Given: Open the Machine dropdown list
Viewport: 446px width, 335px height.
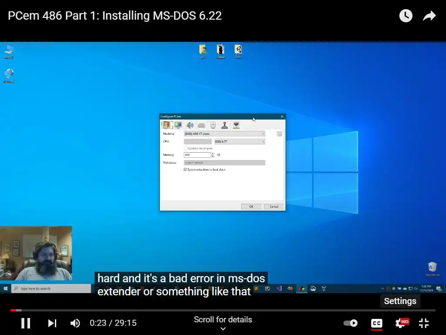Looking at the screenshot, I should 224,133.
